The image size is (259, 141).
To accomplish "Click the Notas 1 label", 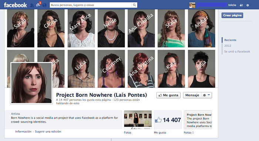I will (x=189, y=133).
